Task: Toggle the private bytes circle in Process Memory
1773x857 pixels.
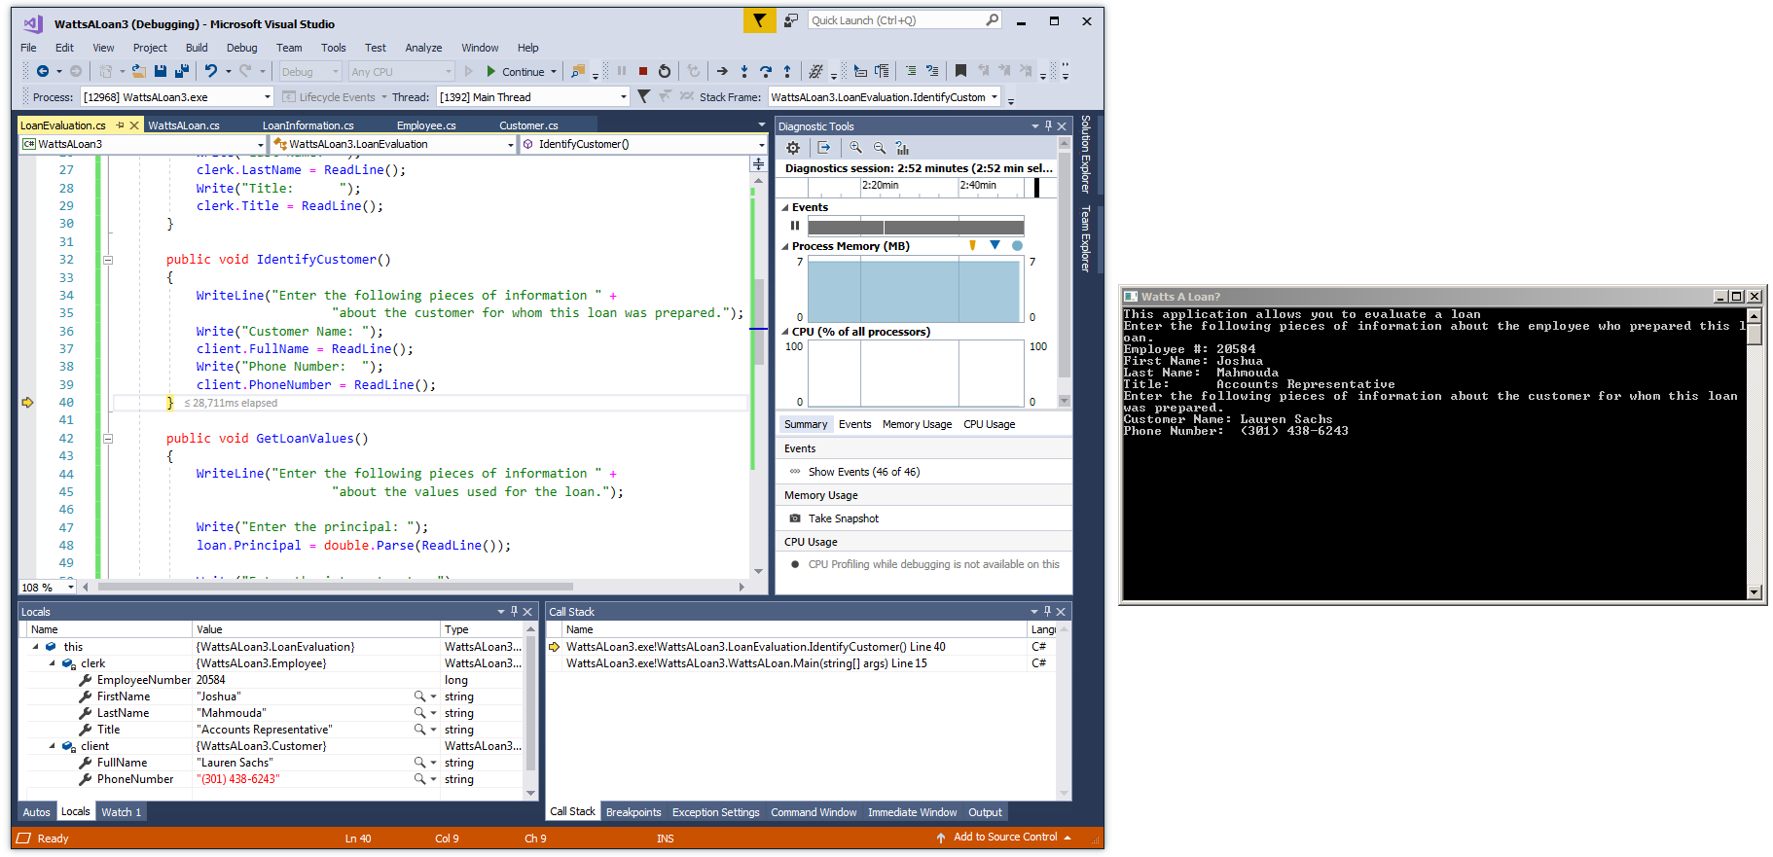Action: pyautogui.click(x=1017, y=245)
